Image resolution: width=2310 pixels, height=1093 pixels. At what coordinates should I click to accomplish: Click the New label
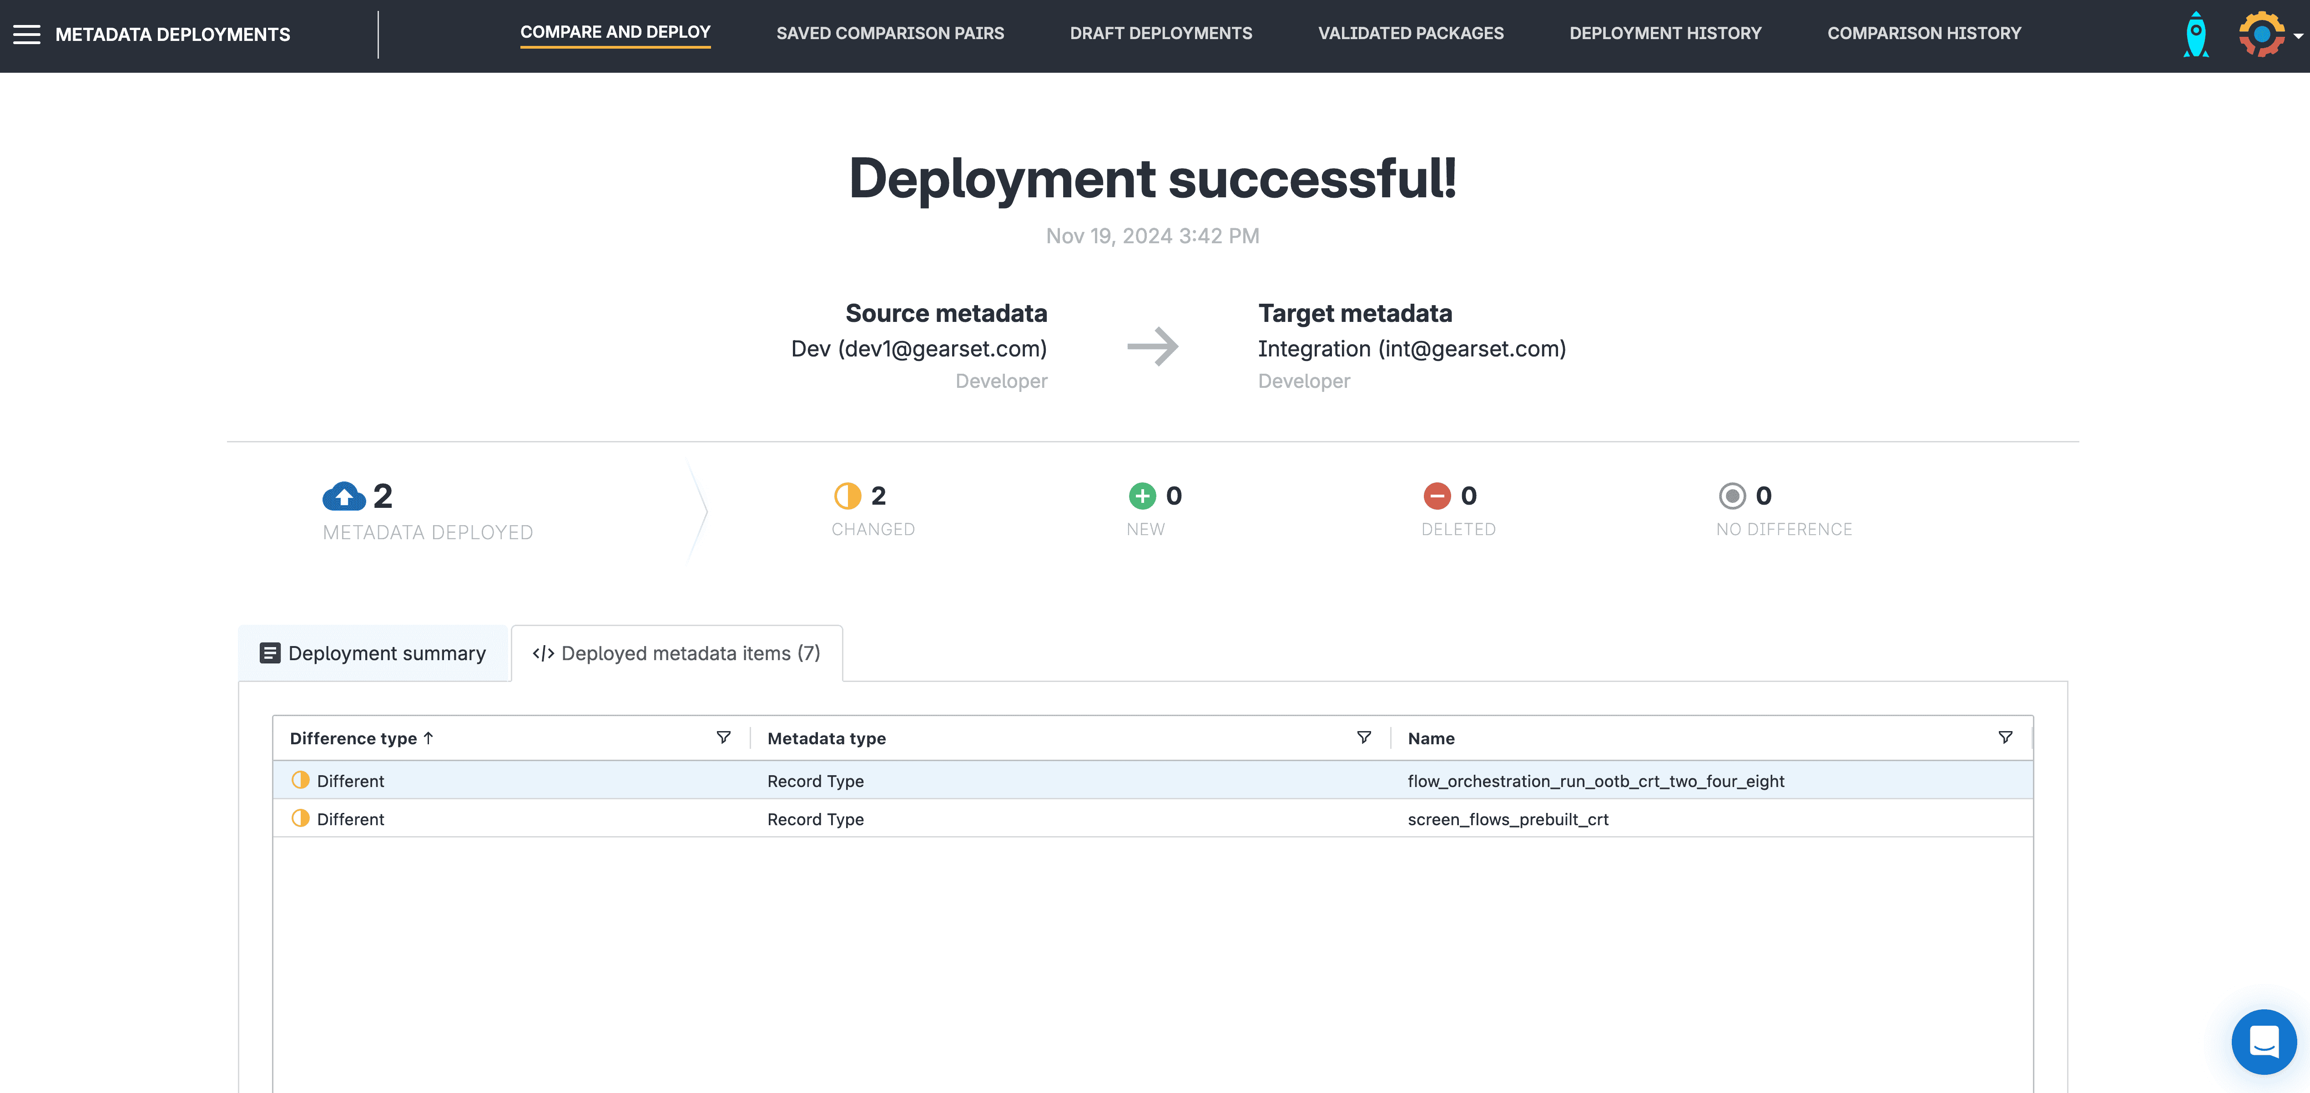pyautogui.click(x=1146, y=530)
